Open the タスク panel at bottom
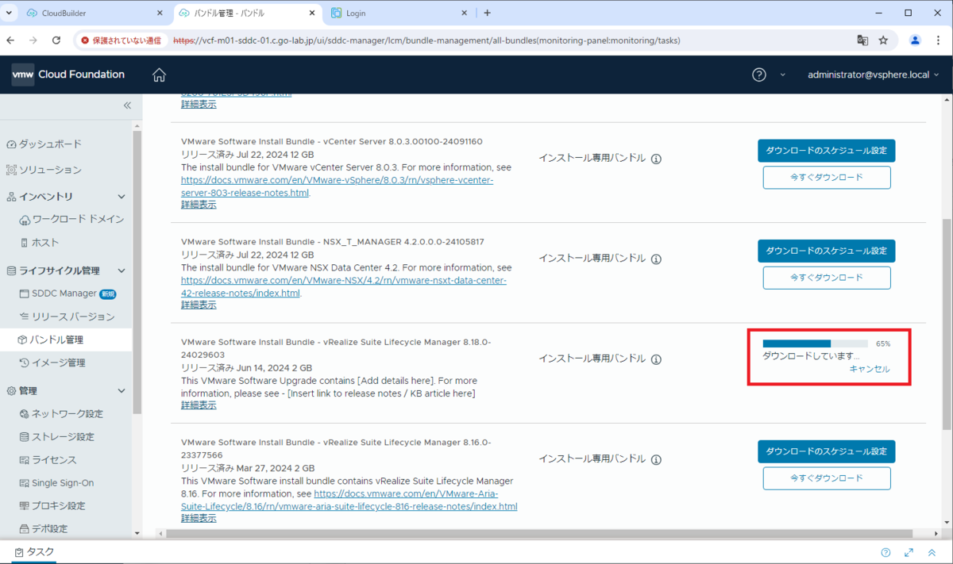This screenshot has width=953, height=564. [35, 552]
